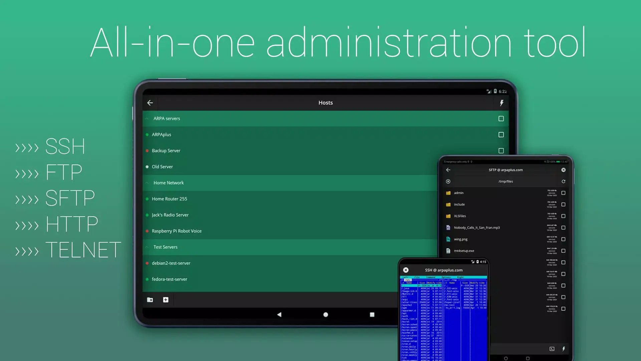
Task: Tick the checkbox beside wing.png
Action: (563, 239)
